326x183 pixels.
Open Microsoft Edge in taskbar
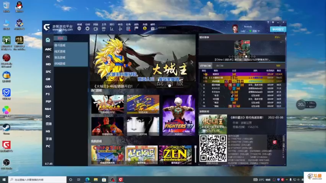87,180
